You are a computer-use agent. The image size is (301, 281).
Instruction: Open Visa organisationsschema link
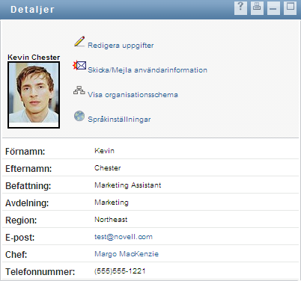click(x=133, y=95)
